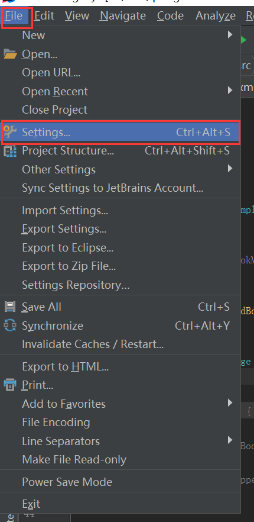The width and height of the screenshot is (254, 522).
Task: Toggle Make File Read-only
Action: [121, 460]
